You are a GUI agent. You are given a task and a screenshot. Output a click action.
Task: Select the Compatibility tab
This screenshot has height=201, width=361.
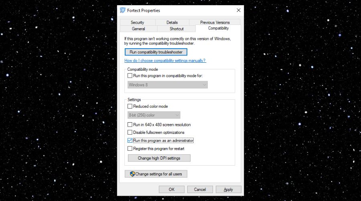218,28
